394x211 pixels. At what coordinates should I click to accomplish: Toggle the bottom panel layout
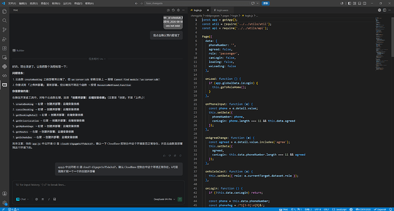pyautogui.click(x=360, y=3)
